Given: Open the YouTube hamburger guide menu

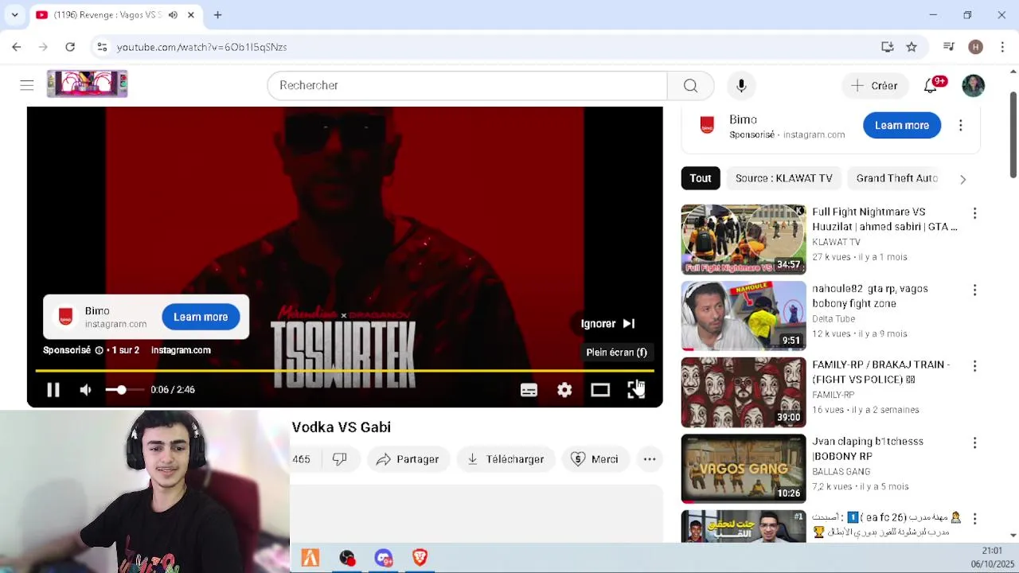Looking at the screenshot, I should click(27, 85).
